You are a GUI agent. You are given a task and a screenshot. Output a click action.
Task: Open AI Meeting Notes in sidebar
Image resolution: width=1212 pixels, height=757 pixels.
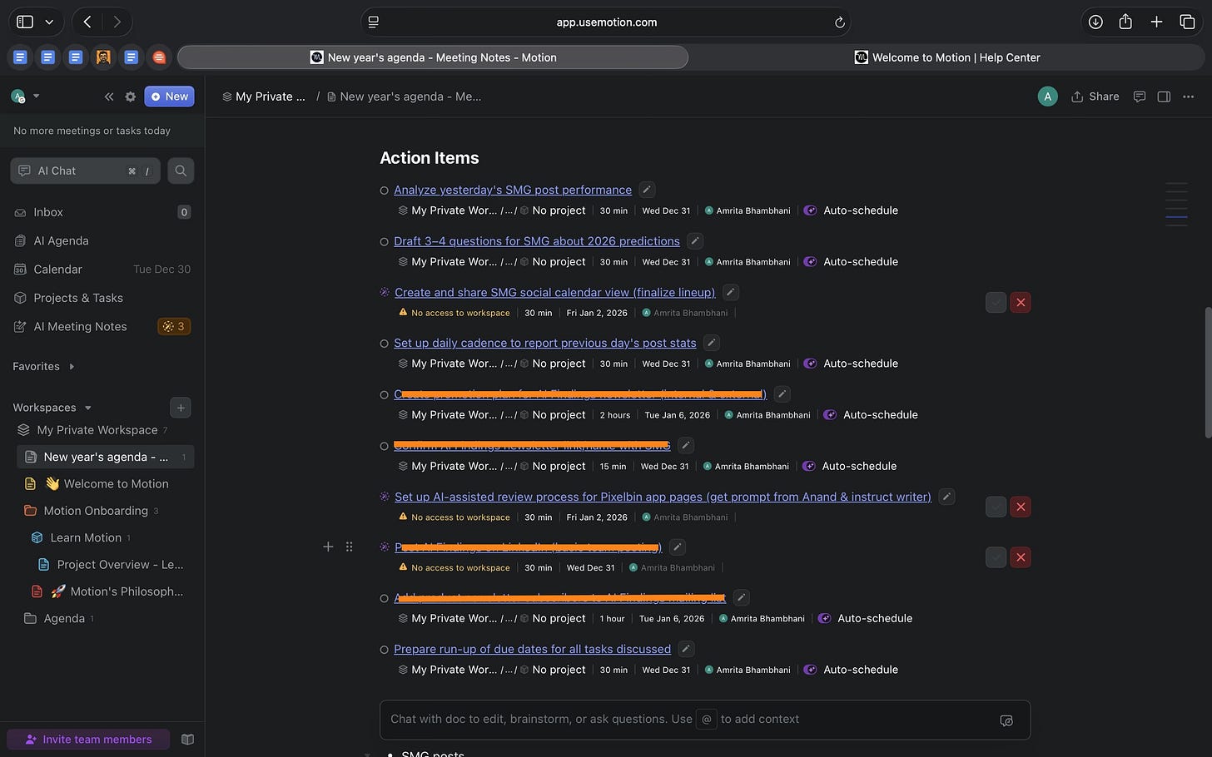click(102, 326)
